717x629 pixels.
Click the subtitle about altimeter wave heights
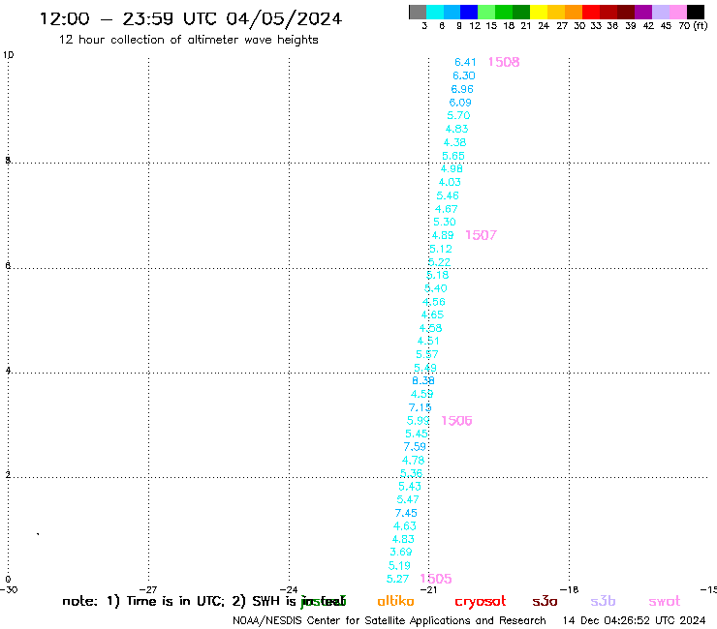pos(189,40)
